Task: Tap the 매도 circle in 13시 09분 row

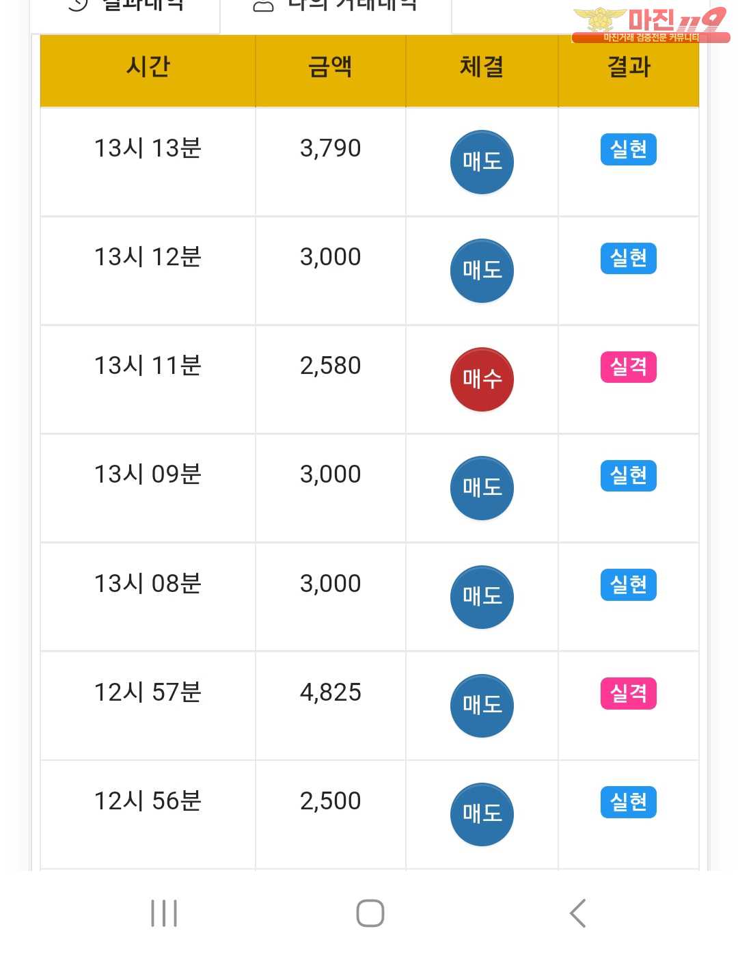Action: (x=482, y=488)
